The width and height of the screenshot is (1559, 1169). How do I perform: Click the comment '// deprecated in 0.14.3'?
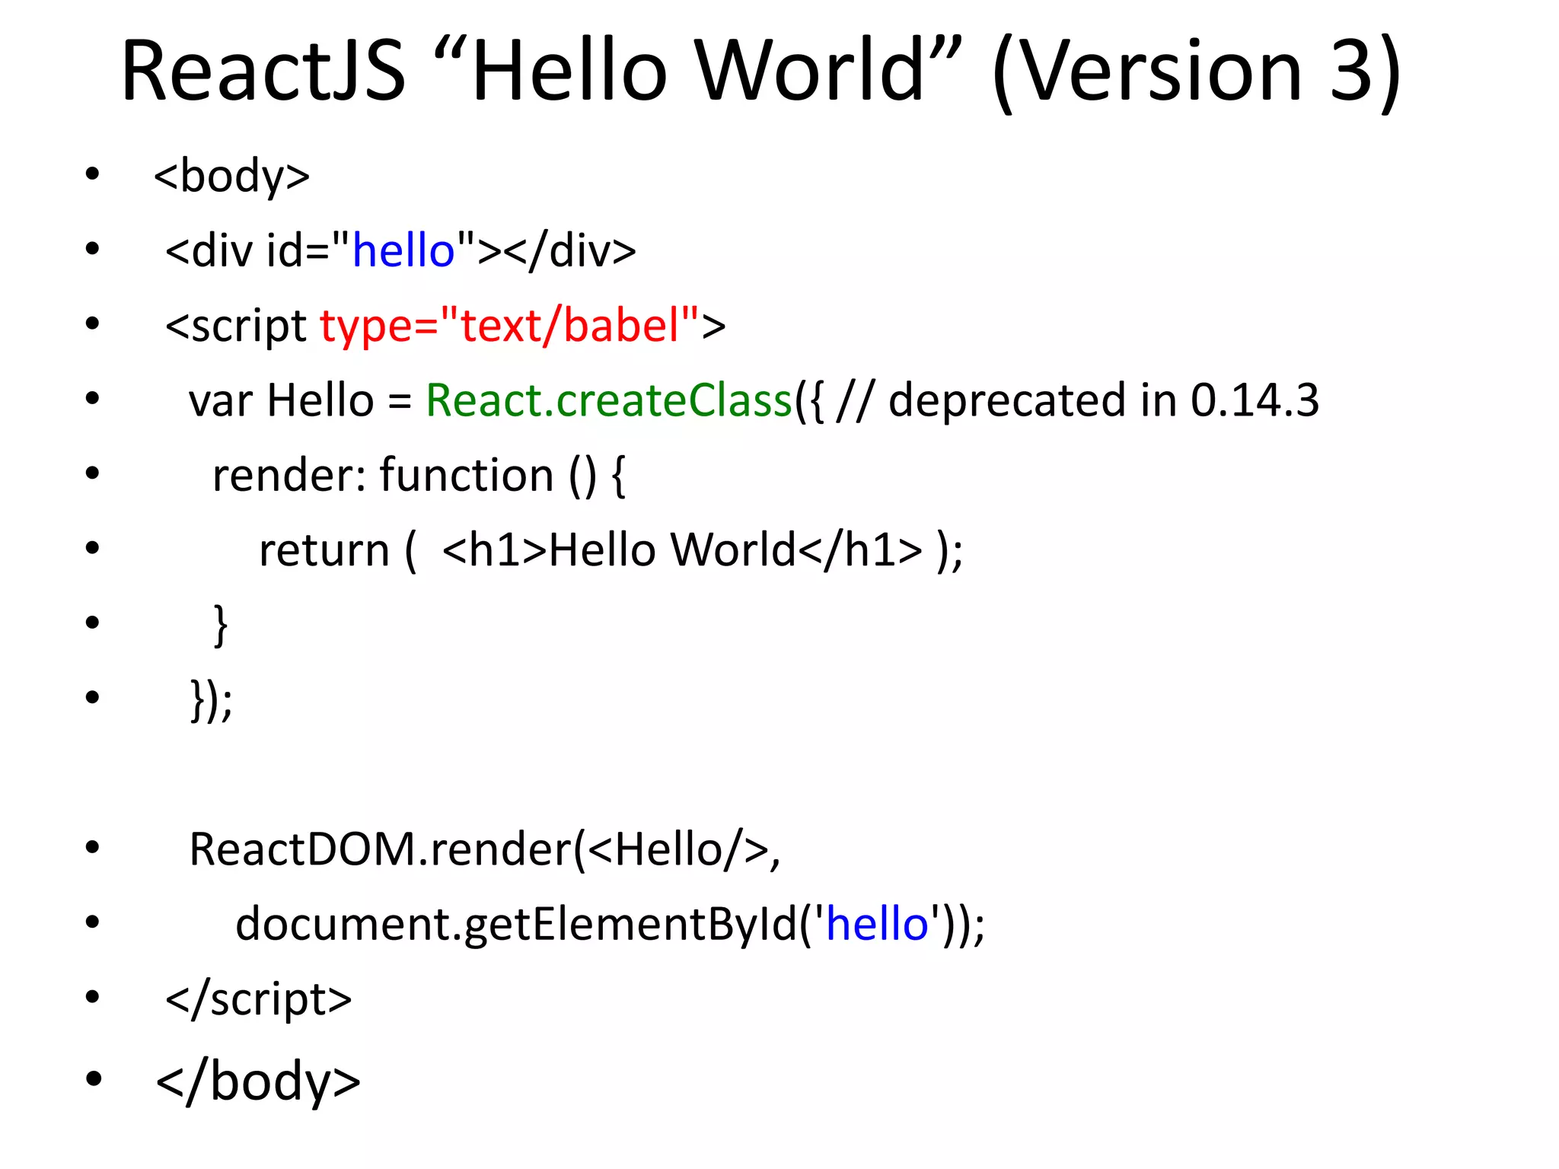pos(1078,400)
